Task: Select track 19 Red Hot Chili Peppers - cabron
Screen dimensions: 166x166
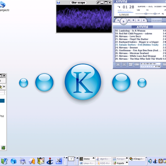Action: pyautogui.click(x=140, y=34)
